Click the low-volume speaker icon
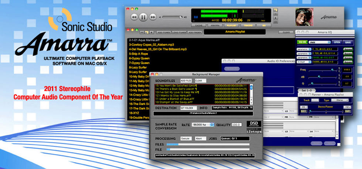Image resolution: width=362 pixels, height=169 pixels. (x=160, y=17)
